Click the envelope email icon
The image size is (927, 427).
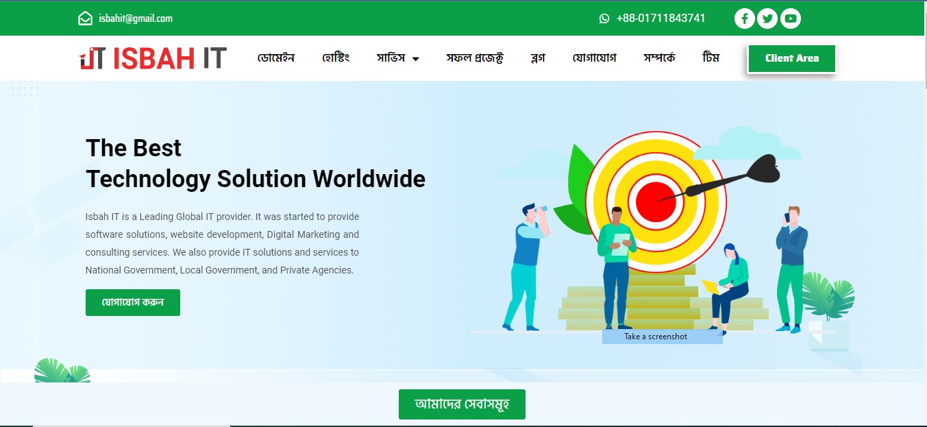coord(85,19)
